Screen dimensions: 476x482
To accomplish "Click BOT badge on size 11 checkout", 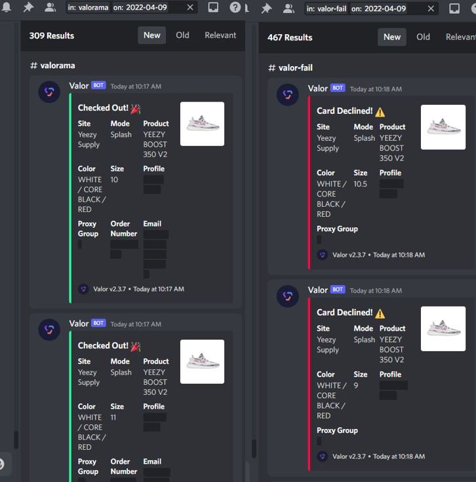I will pos(98,323).
